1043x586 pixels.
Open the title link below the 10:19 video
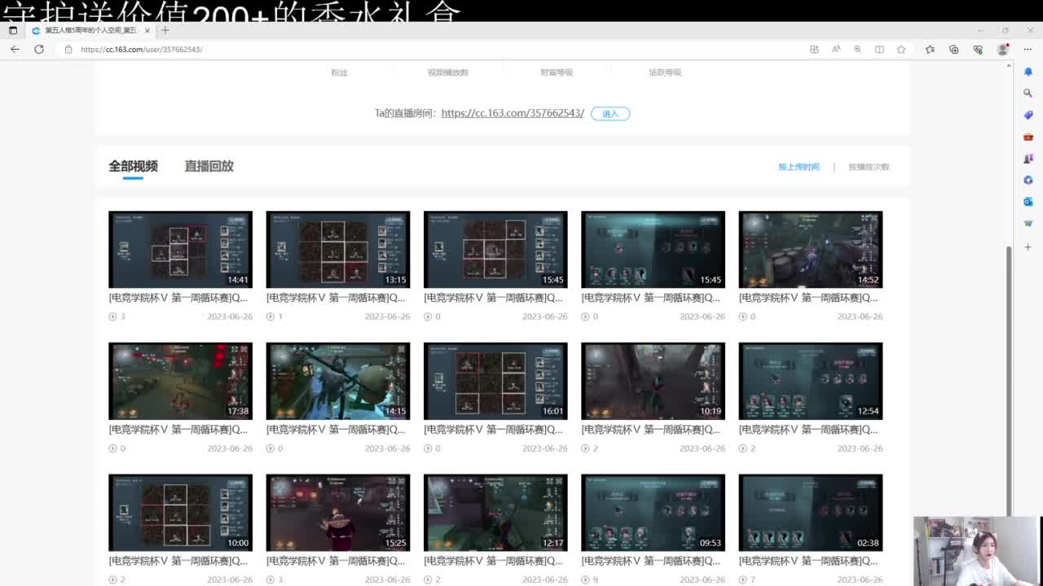pos(650,430)
